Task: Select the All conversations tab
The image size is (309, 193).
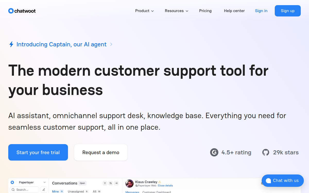Action: click(97, 191)
